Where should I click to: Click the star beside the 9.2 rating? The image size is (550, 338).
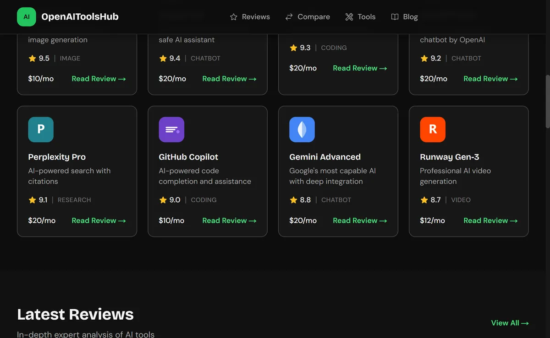pyautogui.click(x=424, y=58)
